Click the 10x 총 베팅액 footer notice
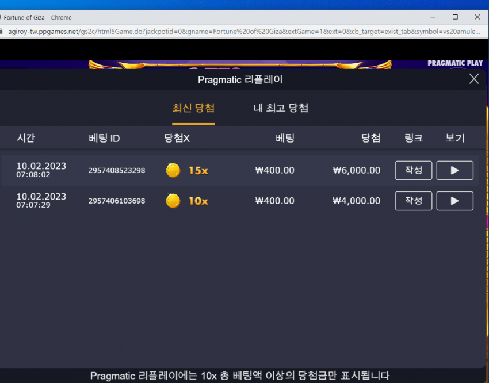489x383 pixels. (x=240, y=376)
